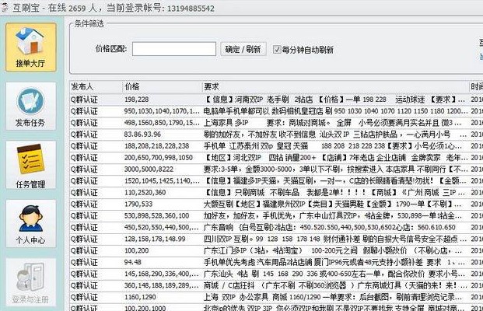Screen dimensions: 483x311
Task: Select the row with price 530,898,528,360,100
Action: click(276, 215)
